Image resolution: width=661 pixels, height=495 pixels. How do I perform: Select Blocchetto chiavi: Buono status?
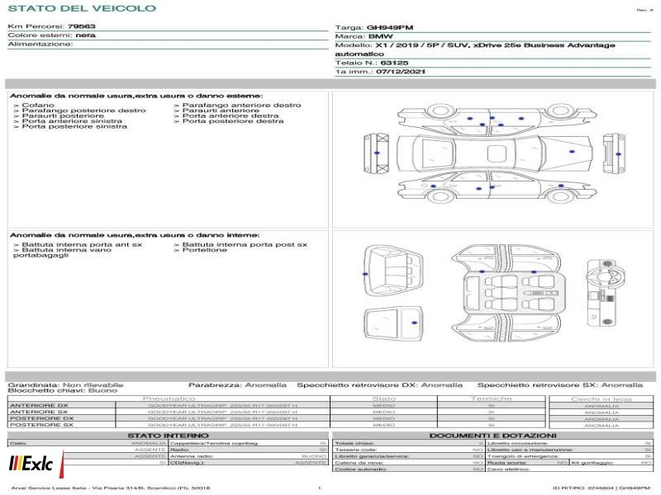pyautogui.click(x=63, y=390)
